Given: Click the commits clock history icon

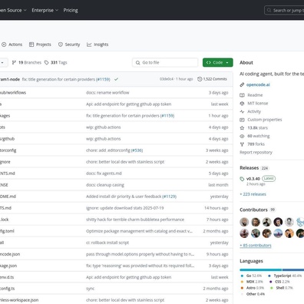Looking at the screenshot, I should pyautogui.click(x=200, y=79).
